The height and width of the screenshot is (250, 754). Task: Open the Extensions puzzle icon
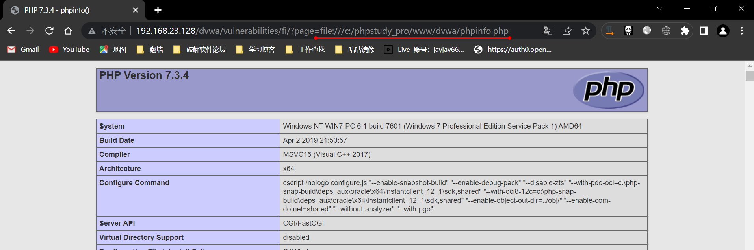685,31
